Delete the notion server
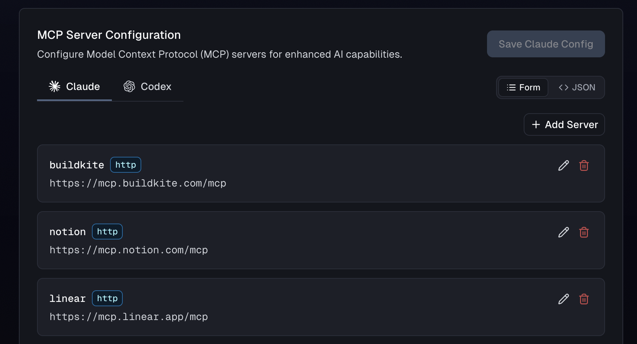 pos(584,232)
